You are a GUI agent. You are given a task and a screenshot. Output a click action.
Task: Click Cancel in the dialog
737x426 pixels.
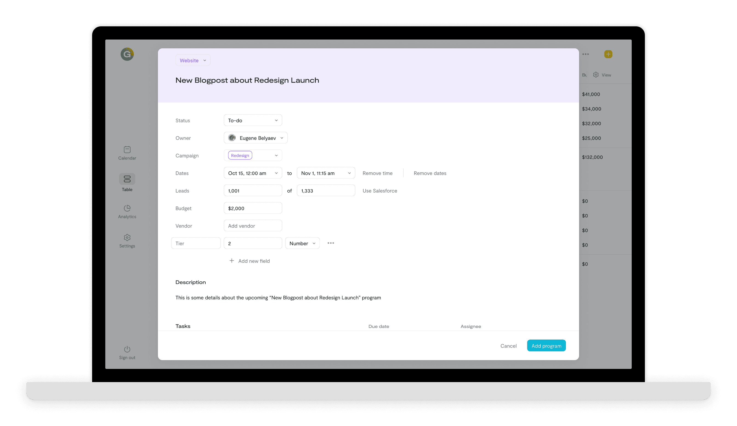point(508,346)
